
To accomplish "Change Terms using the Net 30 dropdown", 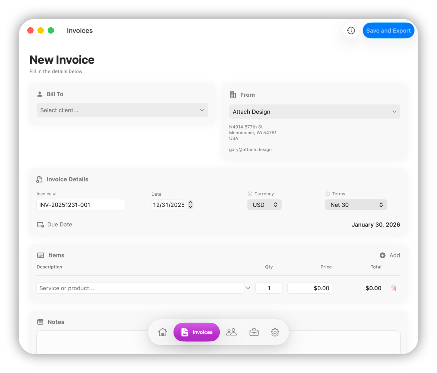I will click(x=356, y=204).
